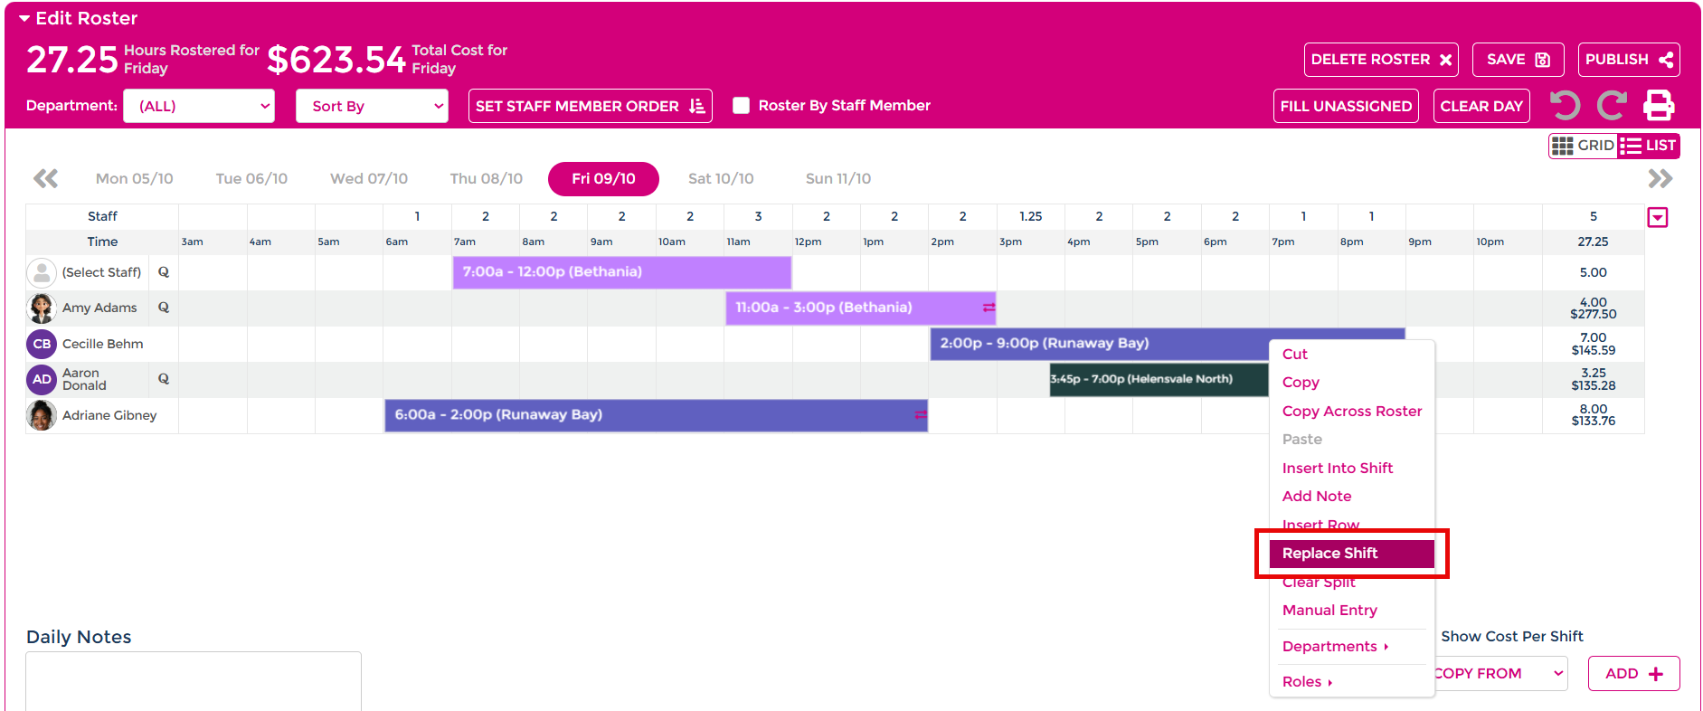The image size is (1703, 711).
Task: Click the DELETE ROSTER button
Action: click(x=1381, y=60)
